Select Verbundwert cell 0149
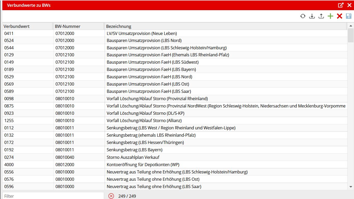 [28, 62]
